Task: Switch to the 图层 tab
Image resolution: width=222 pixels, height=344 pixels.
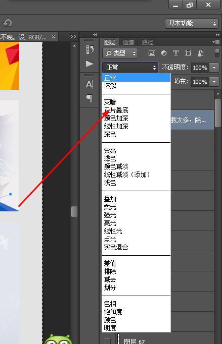Action: (110, 42)
